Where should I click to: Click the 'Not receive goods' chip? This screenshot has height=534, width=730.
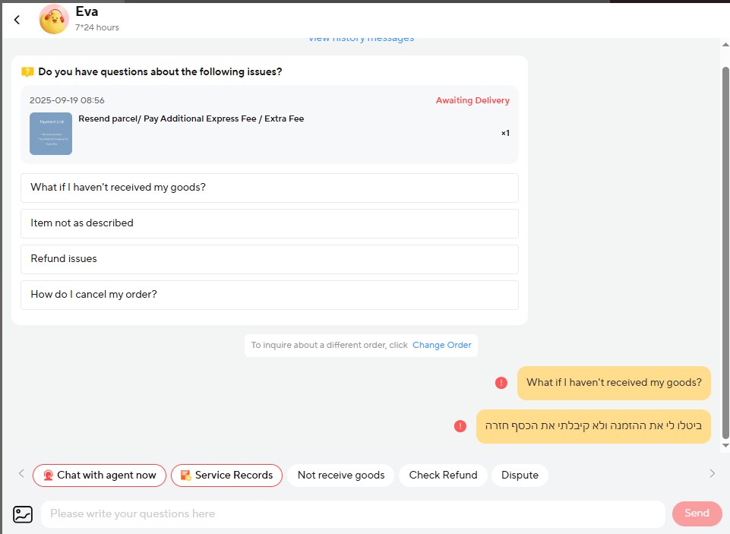click(x=341, y=476)
